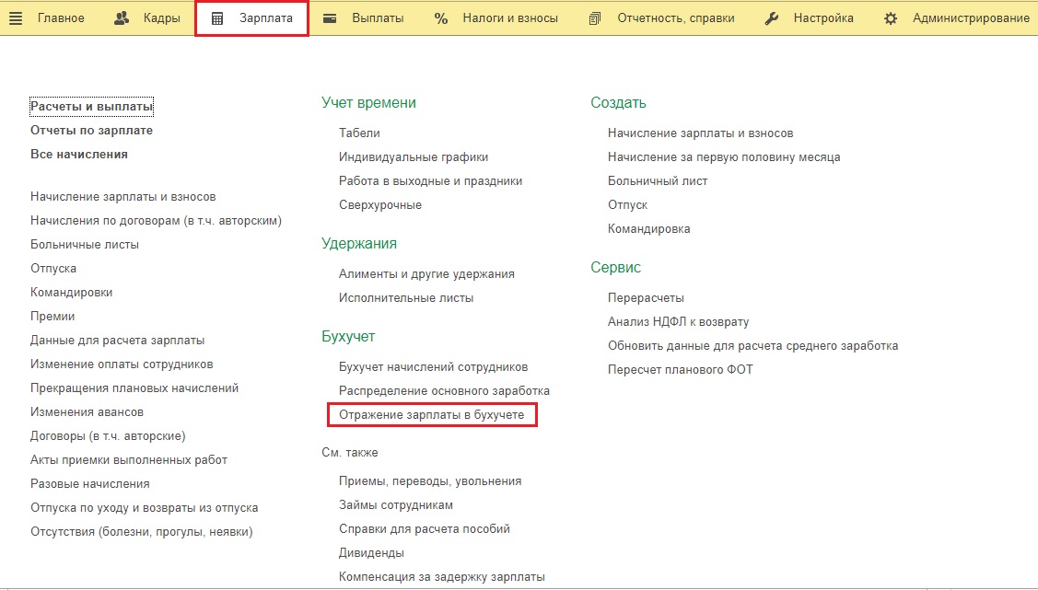Click the gear icon for Администрирование
Viewport: 1038px width, 590px height.
tap(891, 18)
